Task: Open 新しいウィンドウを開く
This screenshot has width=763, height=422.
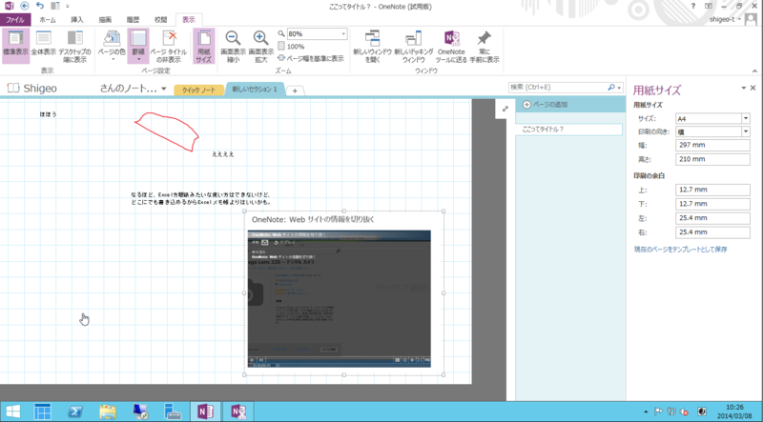Action: click(x=372, y=46)
